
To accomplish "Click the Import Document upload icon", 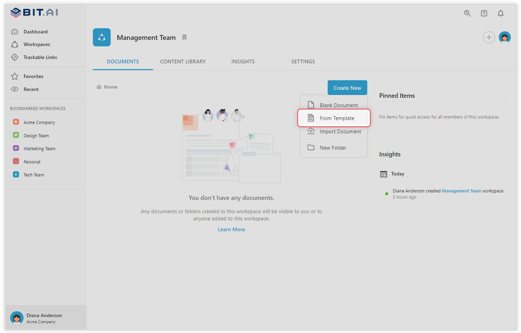I will (x=311, y=131).
